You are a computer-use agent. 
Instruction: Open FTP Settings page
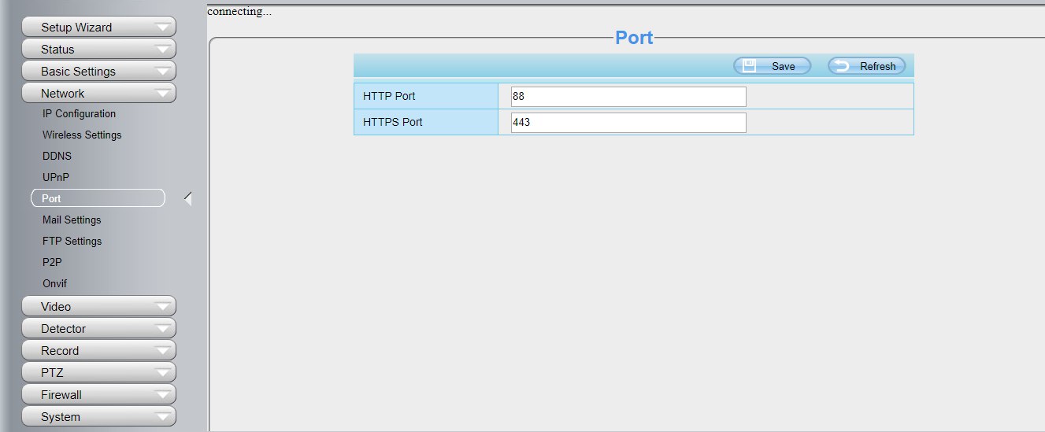click(72, 242)
